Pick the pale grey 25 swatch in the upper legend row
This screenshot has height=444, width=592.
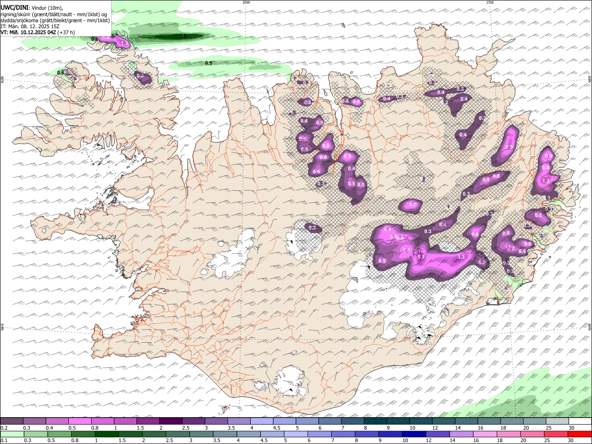557,421
